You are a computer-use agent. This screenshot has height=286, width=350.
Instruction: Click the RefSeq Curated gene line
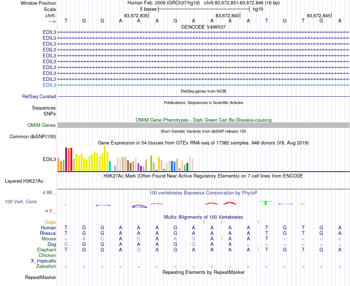(x=203, y=96)
